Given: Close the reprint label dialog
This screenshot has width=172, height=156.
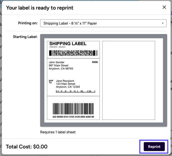Looking at the screenshot, I should 164,7.
